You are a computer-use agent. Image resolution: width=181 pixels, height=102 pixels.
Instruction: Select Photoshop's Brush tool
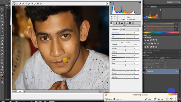[2, 31]
